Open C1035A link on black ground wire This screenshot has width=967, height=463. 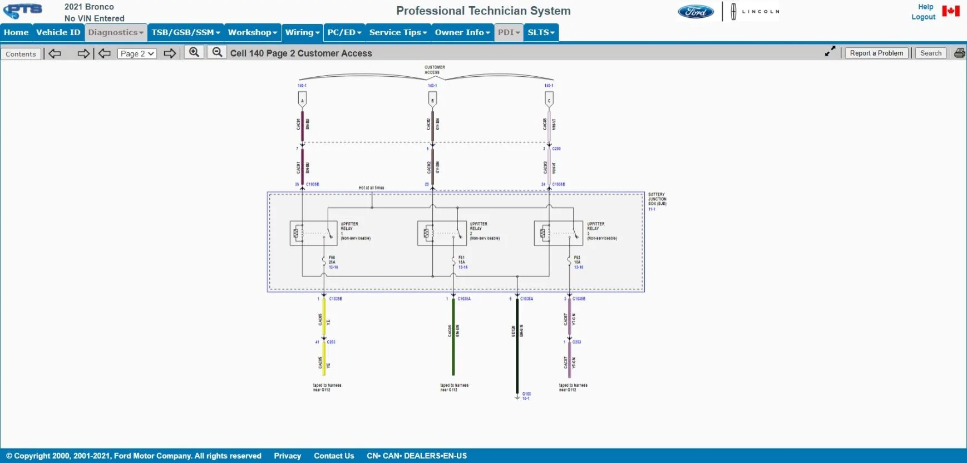(527, 299)
